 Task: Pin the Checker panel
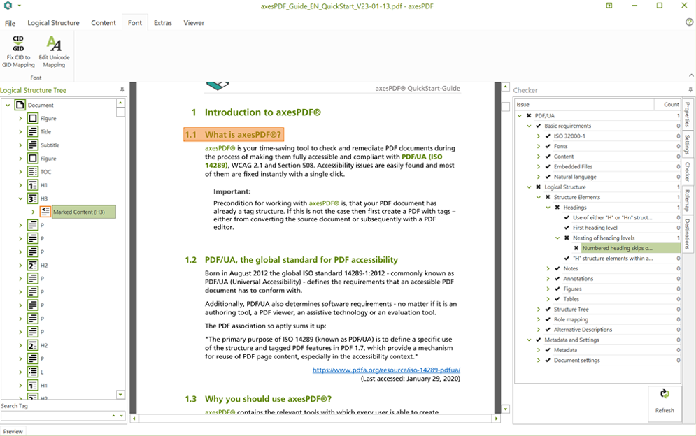(x=690, y=90)
